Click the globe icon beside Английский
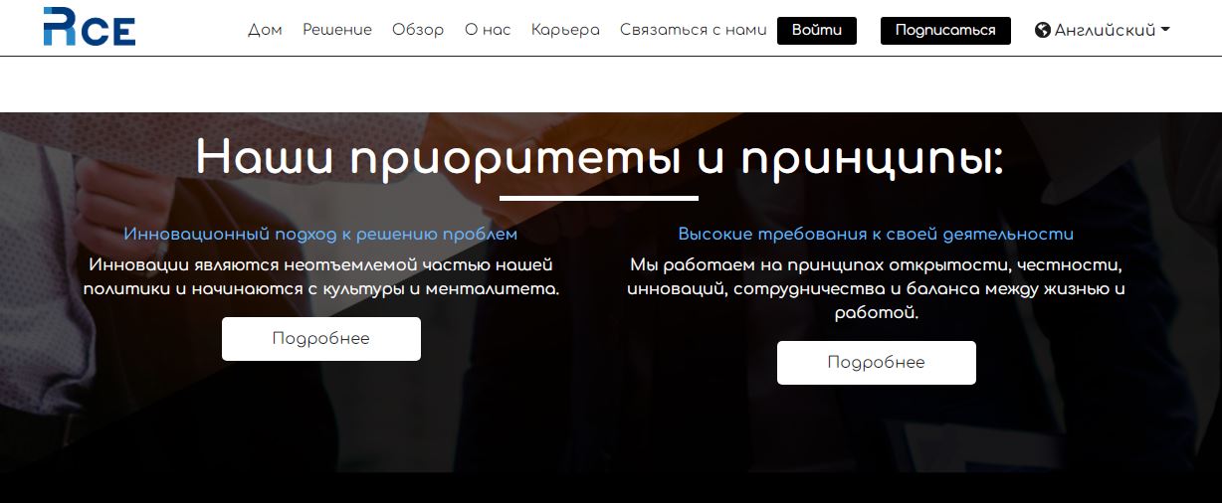Image resolution: width=1222 pixels, height=503 pixels. click(x=1043, y=30)
